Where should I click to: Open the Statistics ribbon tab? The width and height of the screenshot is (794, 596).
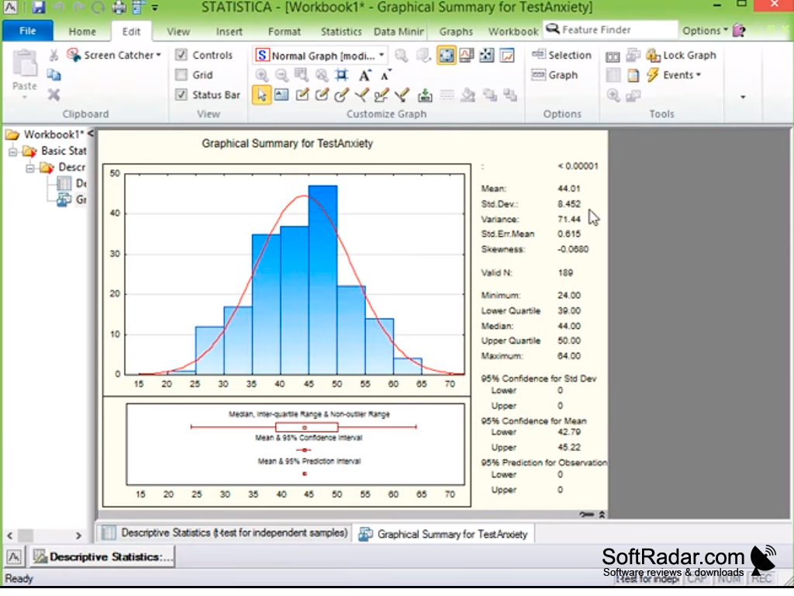pyautogui.click(x=341, y=31)
